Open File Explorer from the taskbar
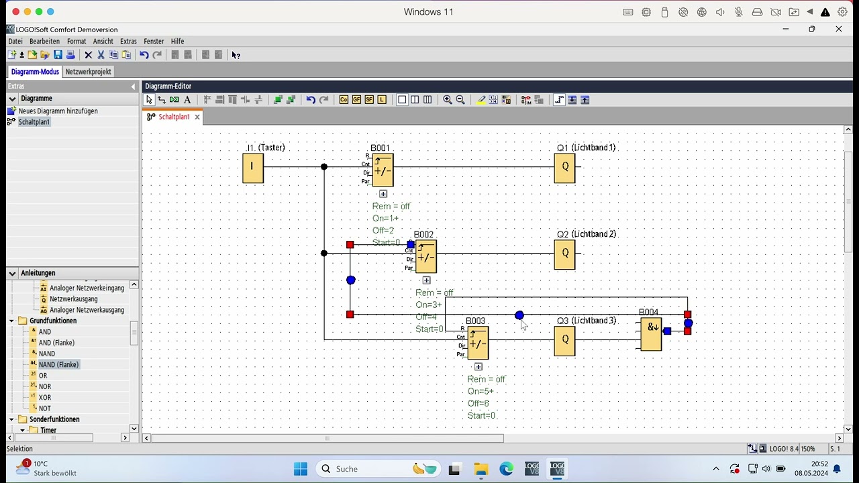859x483 pixels. 481,469
